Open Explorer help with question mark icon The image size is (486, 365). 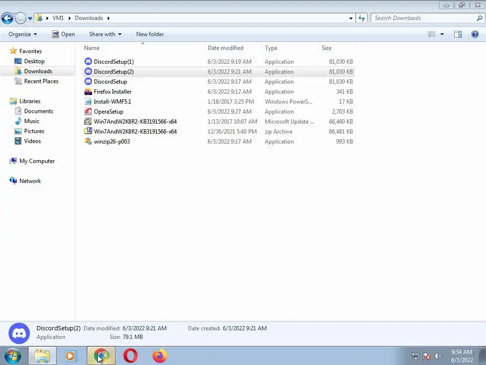[x=475, y=34]
